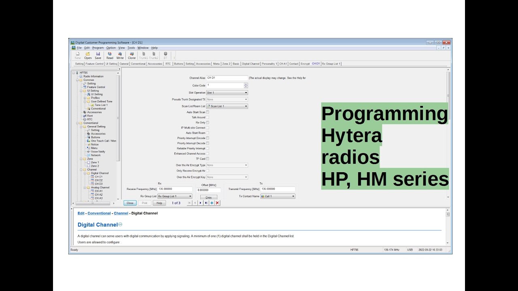The height and width of the screenshot is (291, 518).
Task: Open Buttons item in tree
Action: click(x=96, y=137)
